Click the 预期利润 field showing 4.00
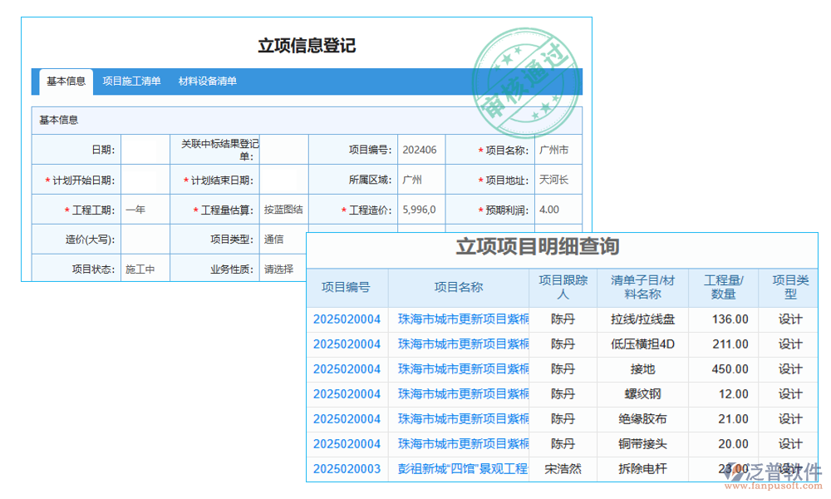The image size is (831, 499). point(558,210)
